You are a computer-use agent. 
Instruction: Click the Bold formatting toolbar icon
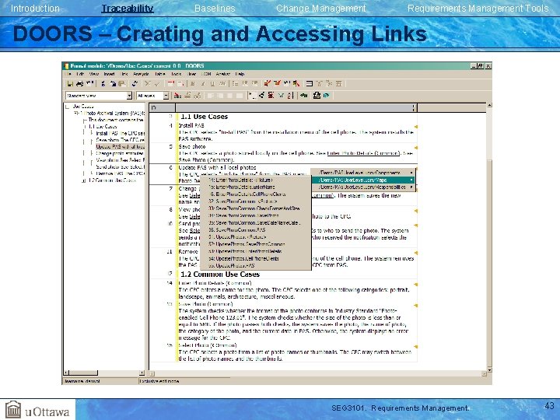click(x=192, y=83)
